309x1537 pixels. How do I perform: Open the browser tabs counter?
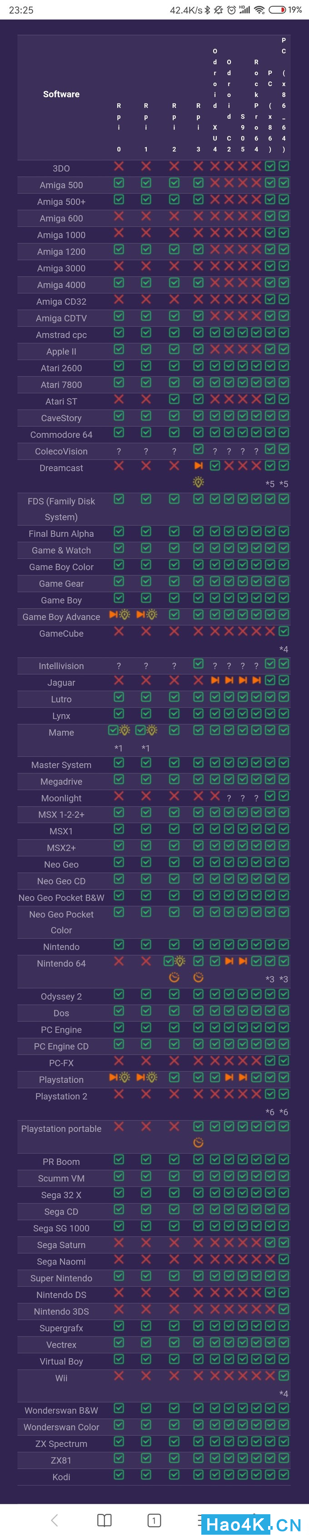click(x=154, y=1520)
